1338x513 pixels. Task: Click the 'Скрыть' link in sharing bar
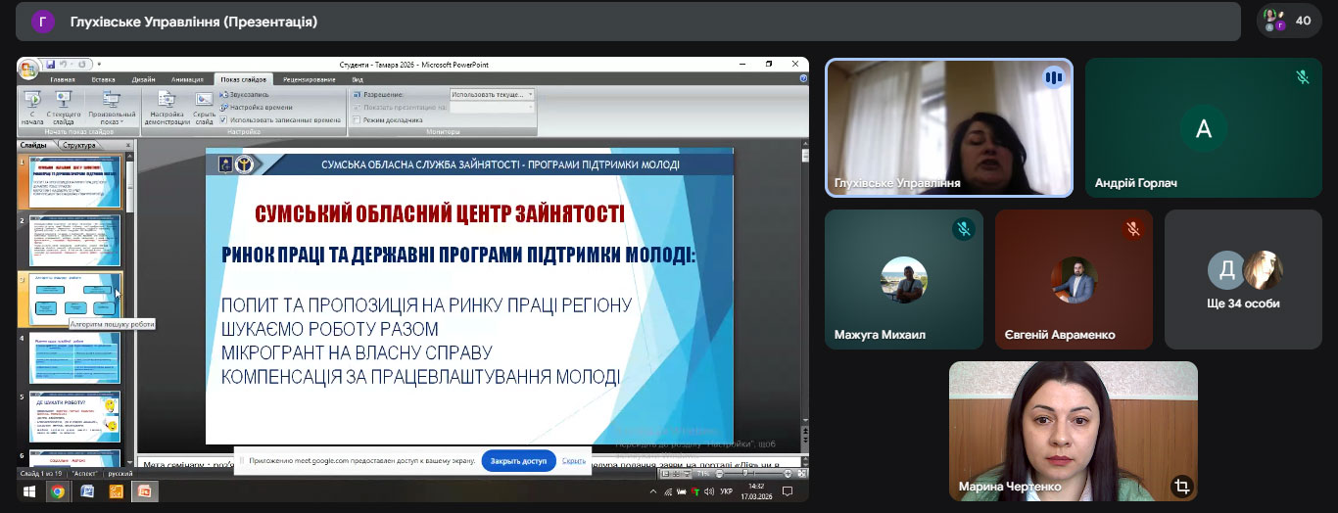574,460
